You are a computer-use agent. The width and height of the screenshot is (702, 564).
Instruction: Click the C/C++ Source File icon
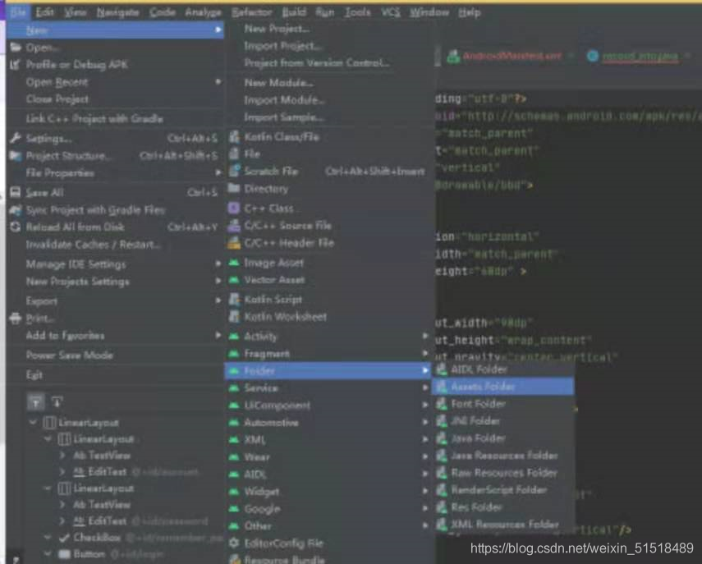tap(234, 226)
